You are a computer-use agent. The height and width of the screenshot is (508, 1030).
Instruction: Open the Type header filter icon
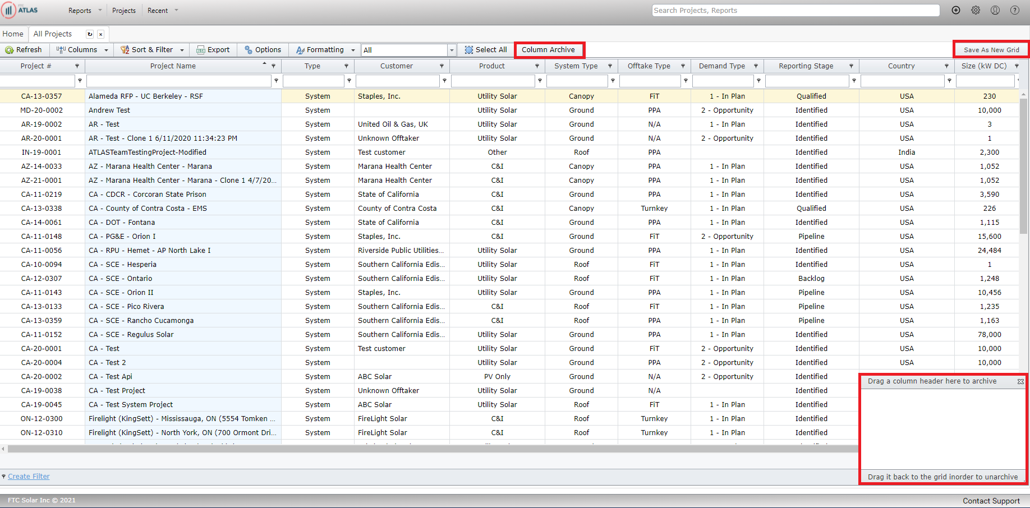pyautogui.click(x=346, y=66)
